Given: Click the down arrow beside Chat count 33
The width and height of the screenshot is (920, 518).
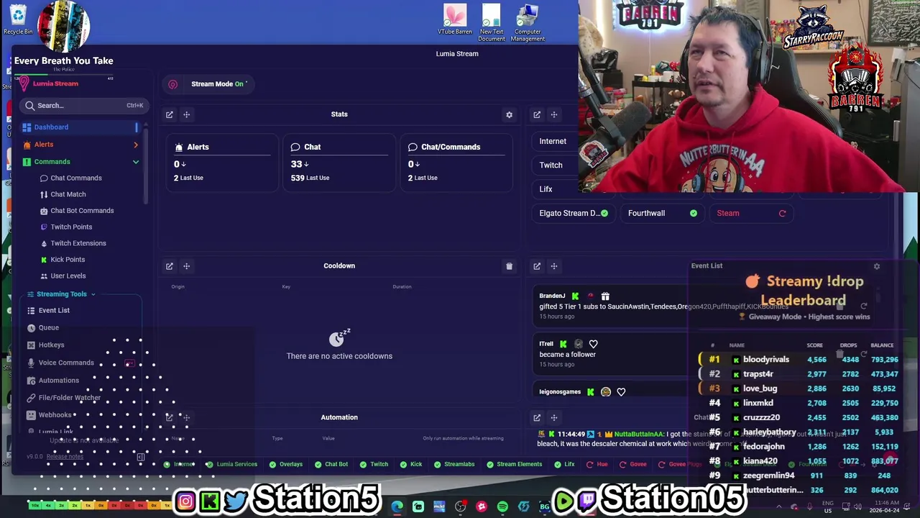Looking at the screenshot, I should click(306, 165).
